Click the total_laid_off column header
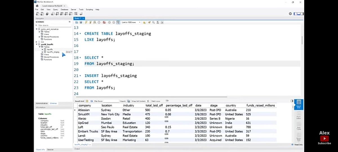Viewport: 338px width, 152px height. coord(154,105)
